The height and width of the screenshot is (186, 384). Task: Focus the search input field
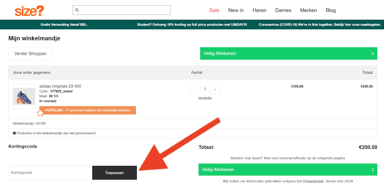point(122,10)
